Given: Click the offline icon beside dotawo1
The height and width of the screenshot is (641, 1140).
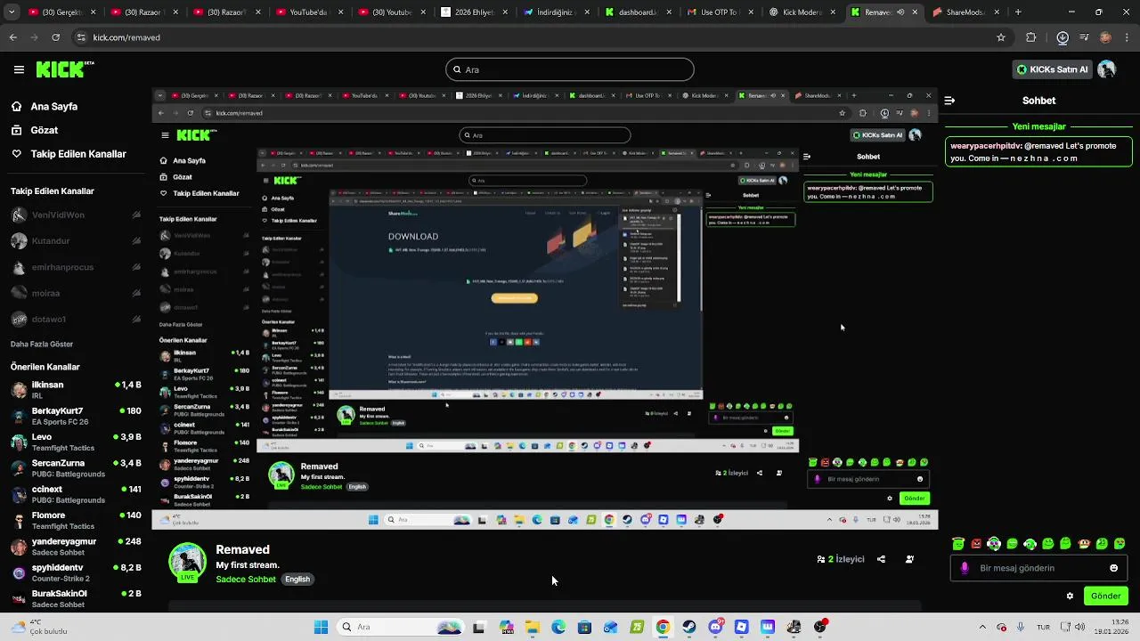Looking at the screenshot, I should tap(136, 319).
